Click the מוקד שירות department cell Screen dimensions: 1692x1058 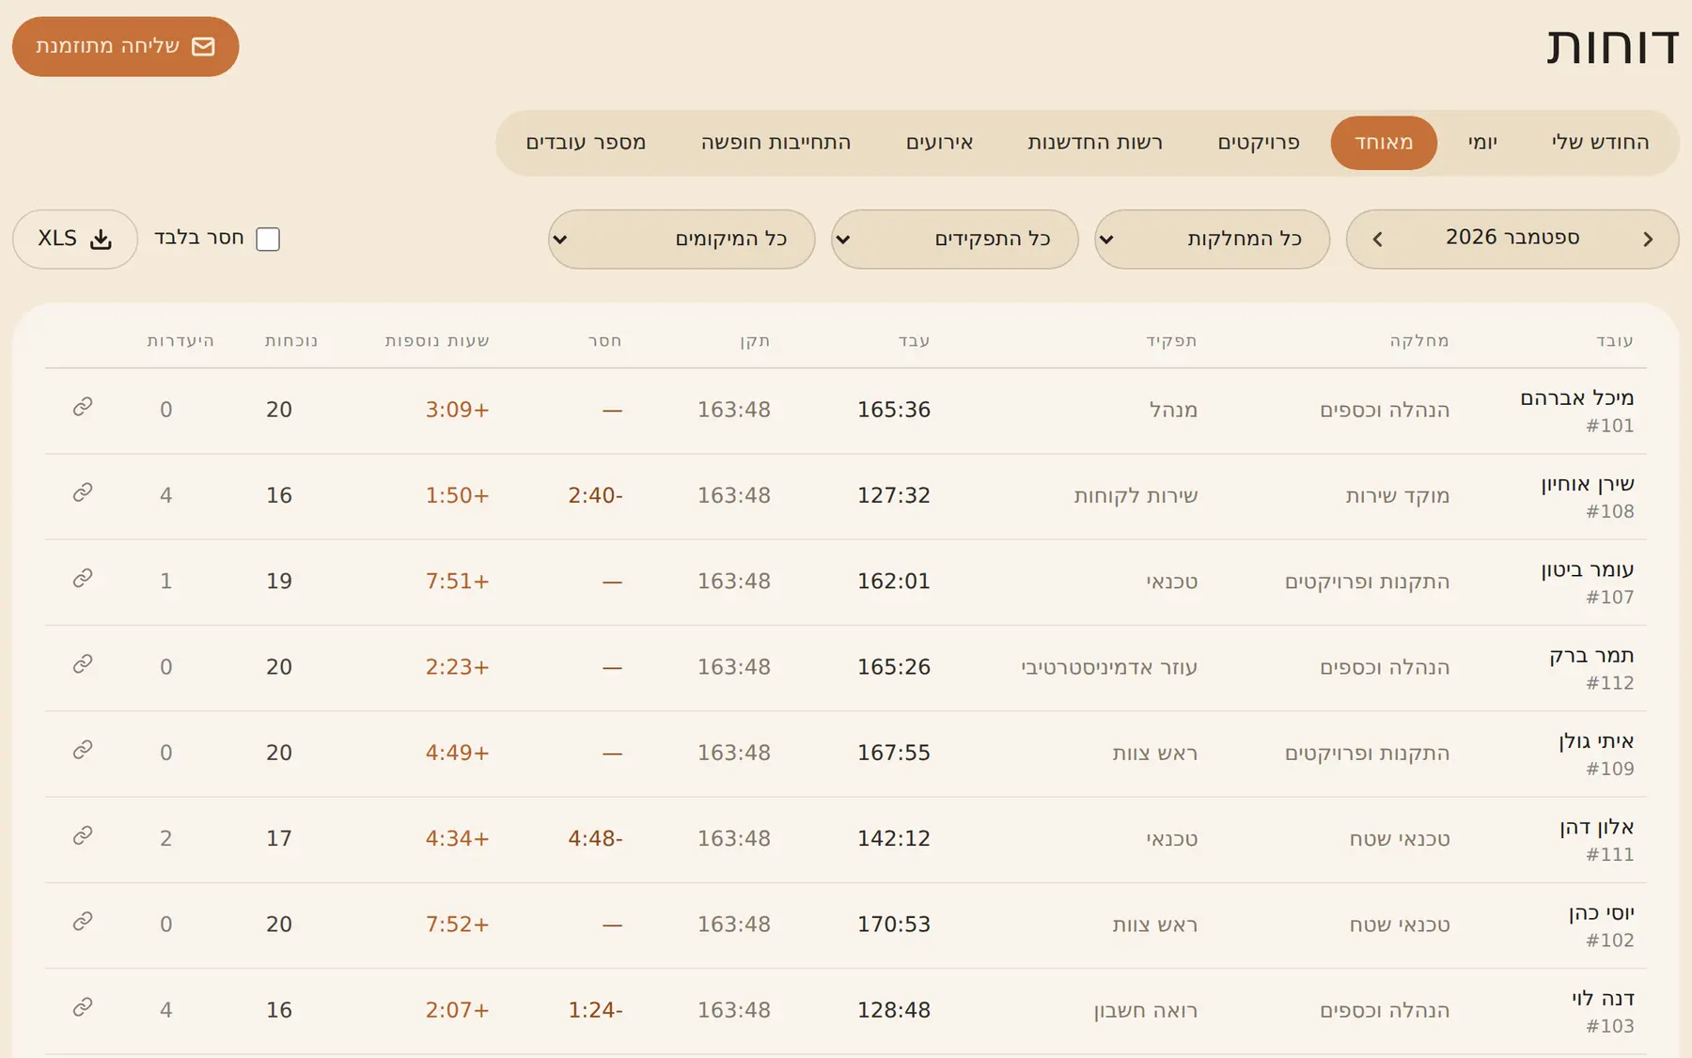(1398, 496)
